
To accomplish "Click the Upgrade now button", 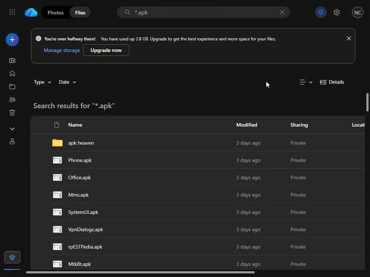I will [x=106, y=50].
